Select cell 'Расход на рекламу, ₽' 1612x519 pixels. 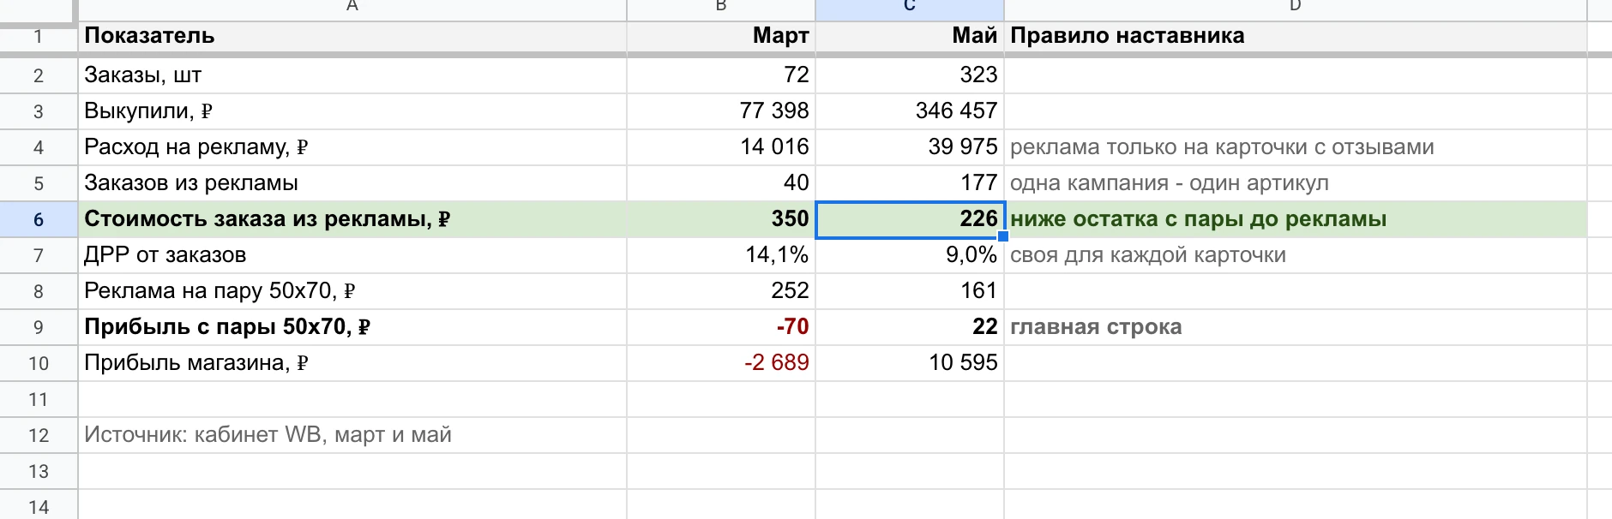pos(352,147)
